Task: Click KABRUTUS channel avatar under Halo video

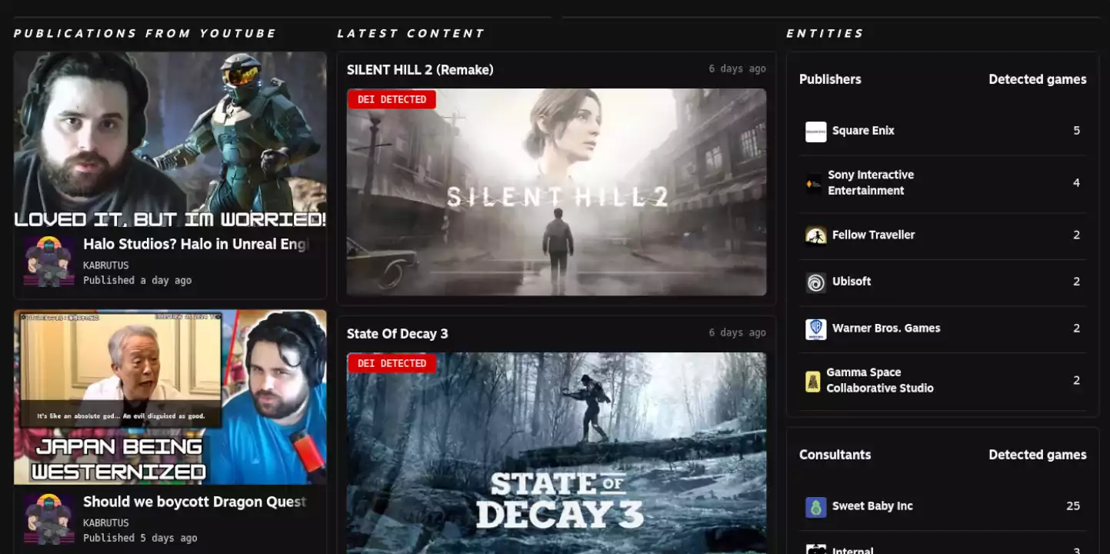Action: (x=48, y=262)
